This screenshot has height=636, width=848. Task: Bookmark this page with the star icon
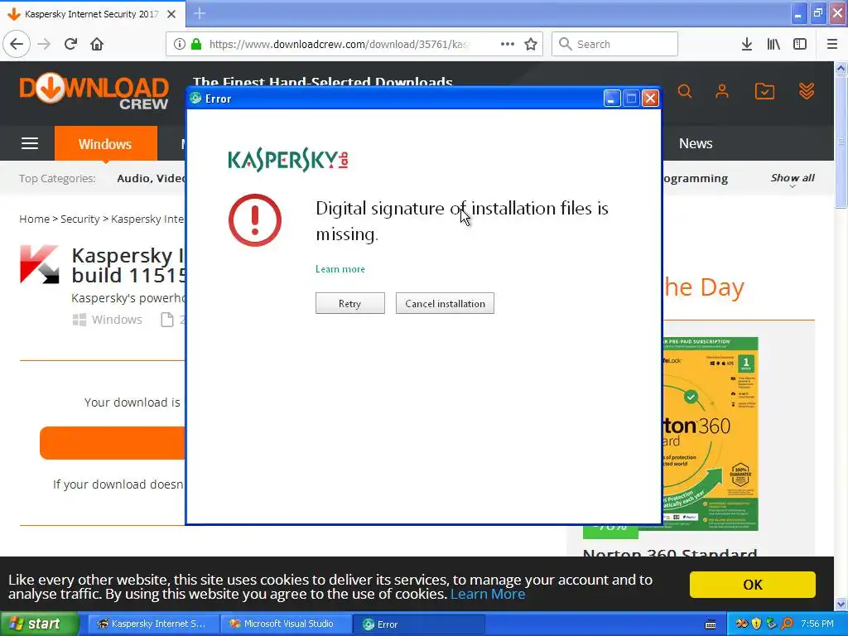pyautogui.click(x=531, y=44)
